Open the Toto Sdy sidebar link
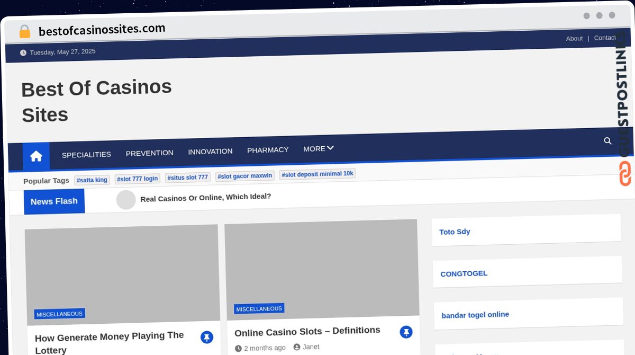Screen dimensions: 635x355 [x=455, y=232]
